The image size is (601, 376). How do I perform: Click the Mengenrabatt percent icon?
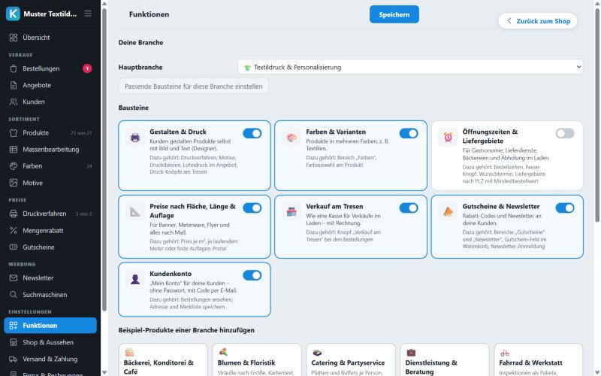click(14, 231)
